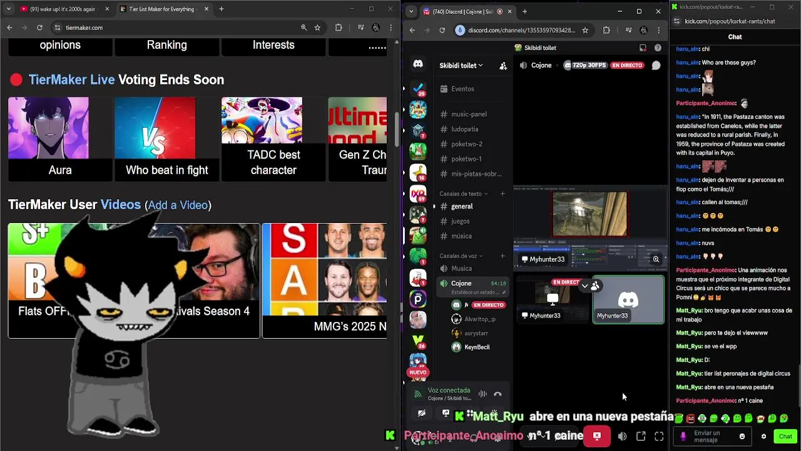This screenshot has height=451, width=801.
Task: Toggle Discord camera on or off
Action: coord(422,413)
